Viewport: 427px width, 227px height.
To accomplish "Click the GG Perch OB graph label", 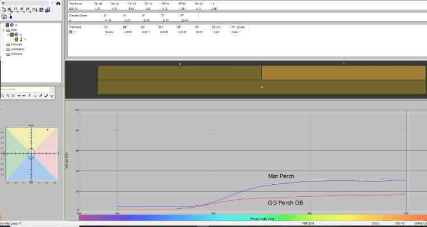I will click(x=285, y=203).
